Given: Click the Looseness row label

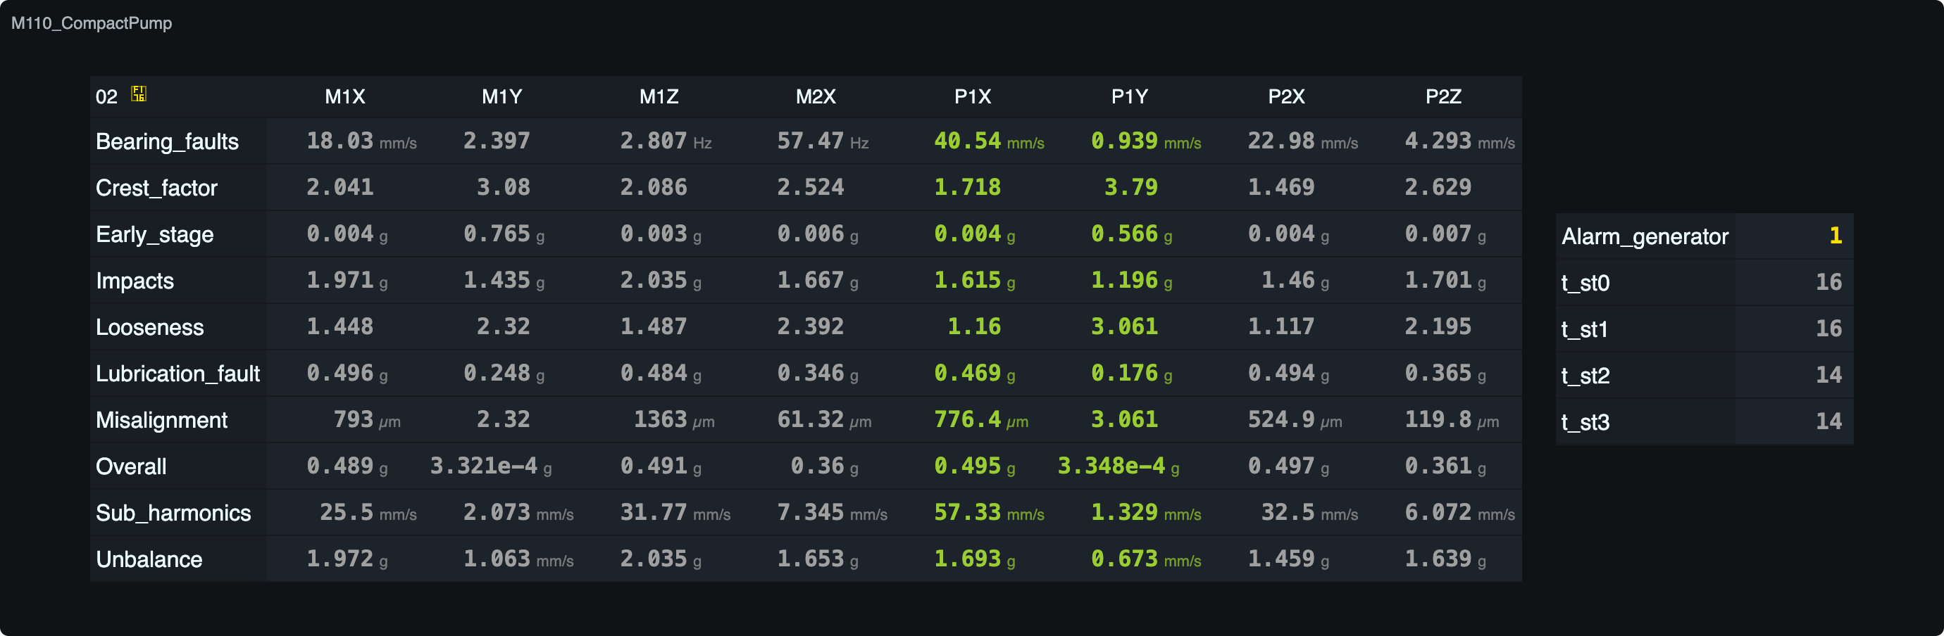Looking at the screenshot, I should click(x=149, y=327).
